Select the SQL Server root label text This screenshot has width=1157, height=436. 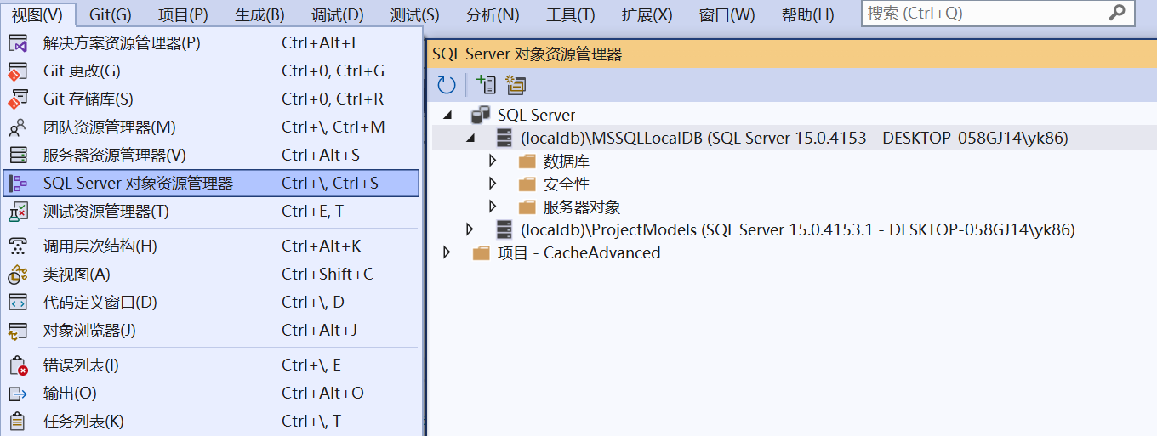coord(536,115)
